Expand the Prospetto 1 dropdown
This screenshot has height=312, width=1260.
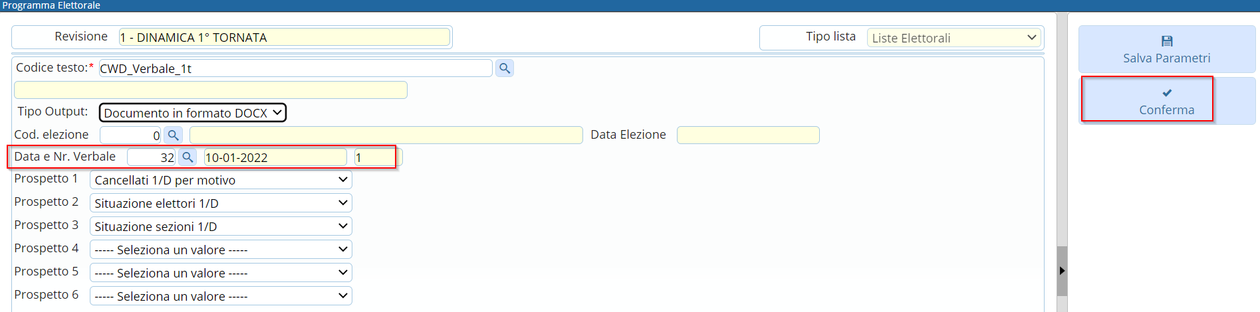(x=221, y=180)
